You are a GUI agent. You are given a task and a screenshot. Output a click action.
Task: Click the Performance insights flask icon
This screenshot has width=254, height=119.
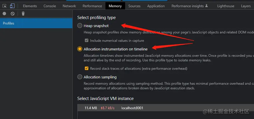point(206,6)
